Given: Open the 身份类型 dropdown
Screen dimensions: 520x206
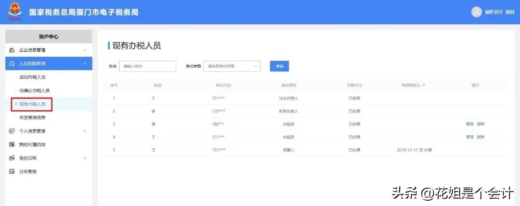Looking at the screenshot, I should click(x=232, y=66).
